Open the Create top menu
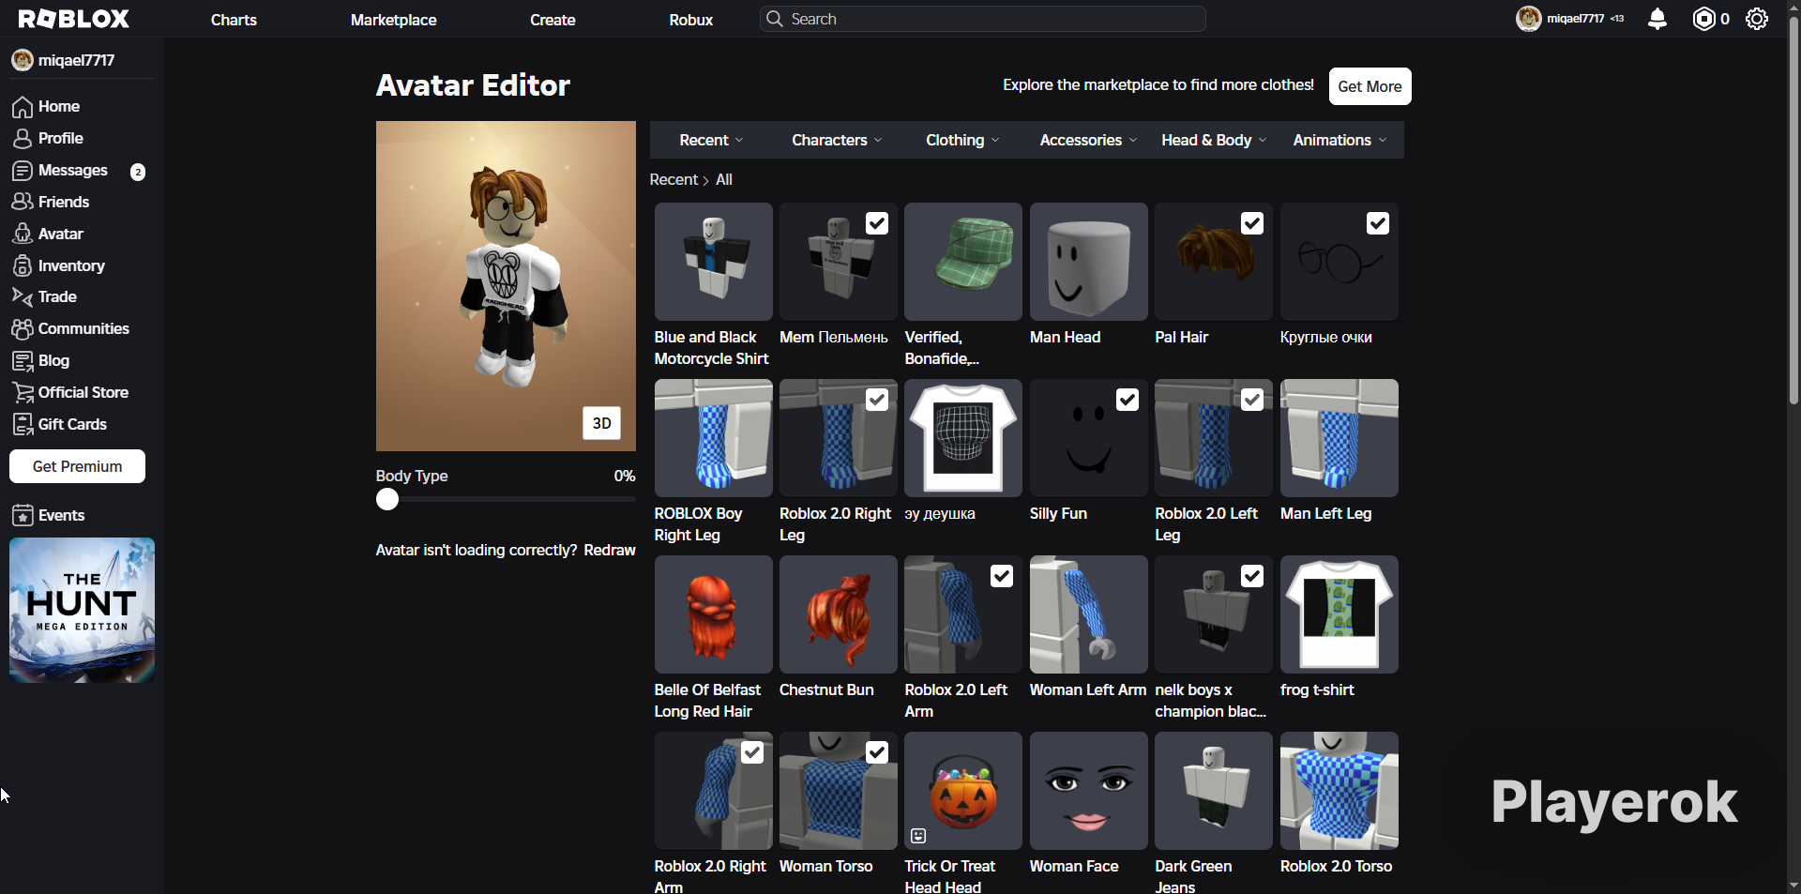The width and height of the screenshot is (1801, 894). point(552,20)
